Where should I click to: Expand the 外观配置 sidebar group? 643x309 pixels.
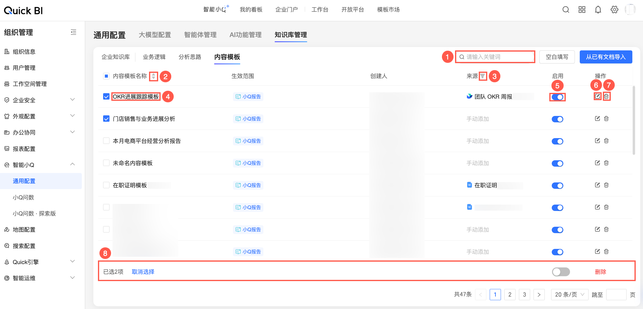click(72, 116)
